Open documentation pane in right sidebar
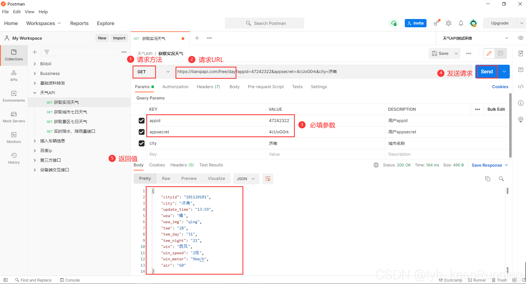The height and width of the screenshot is (284, 526). [x=521, y=53]
